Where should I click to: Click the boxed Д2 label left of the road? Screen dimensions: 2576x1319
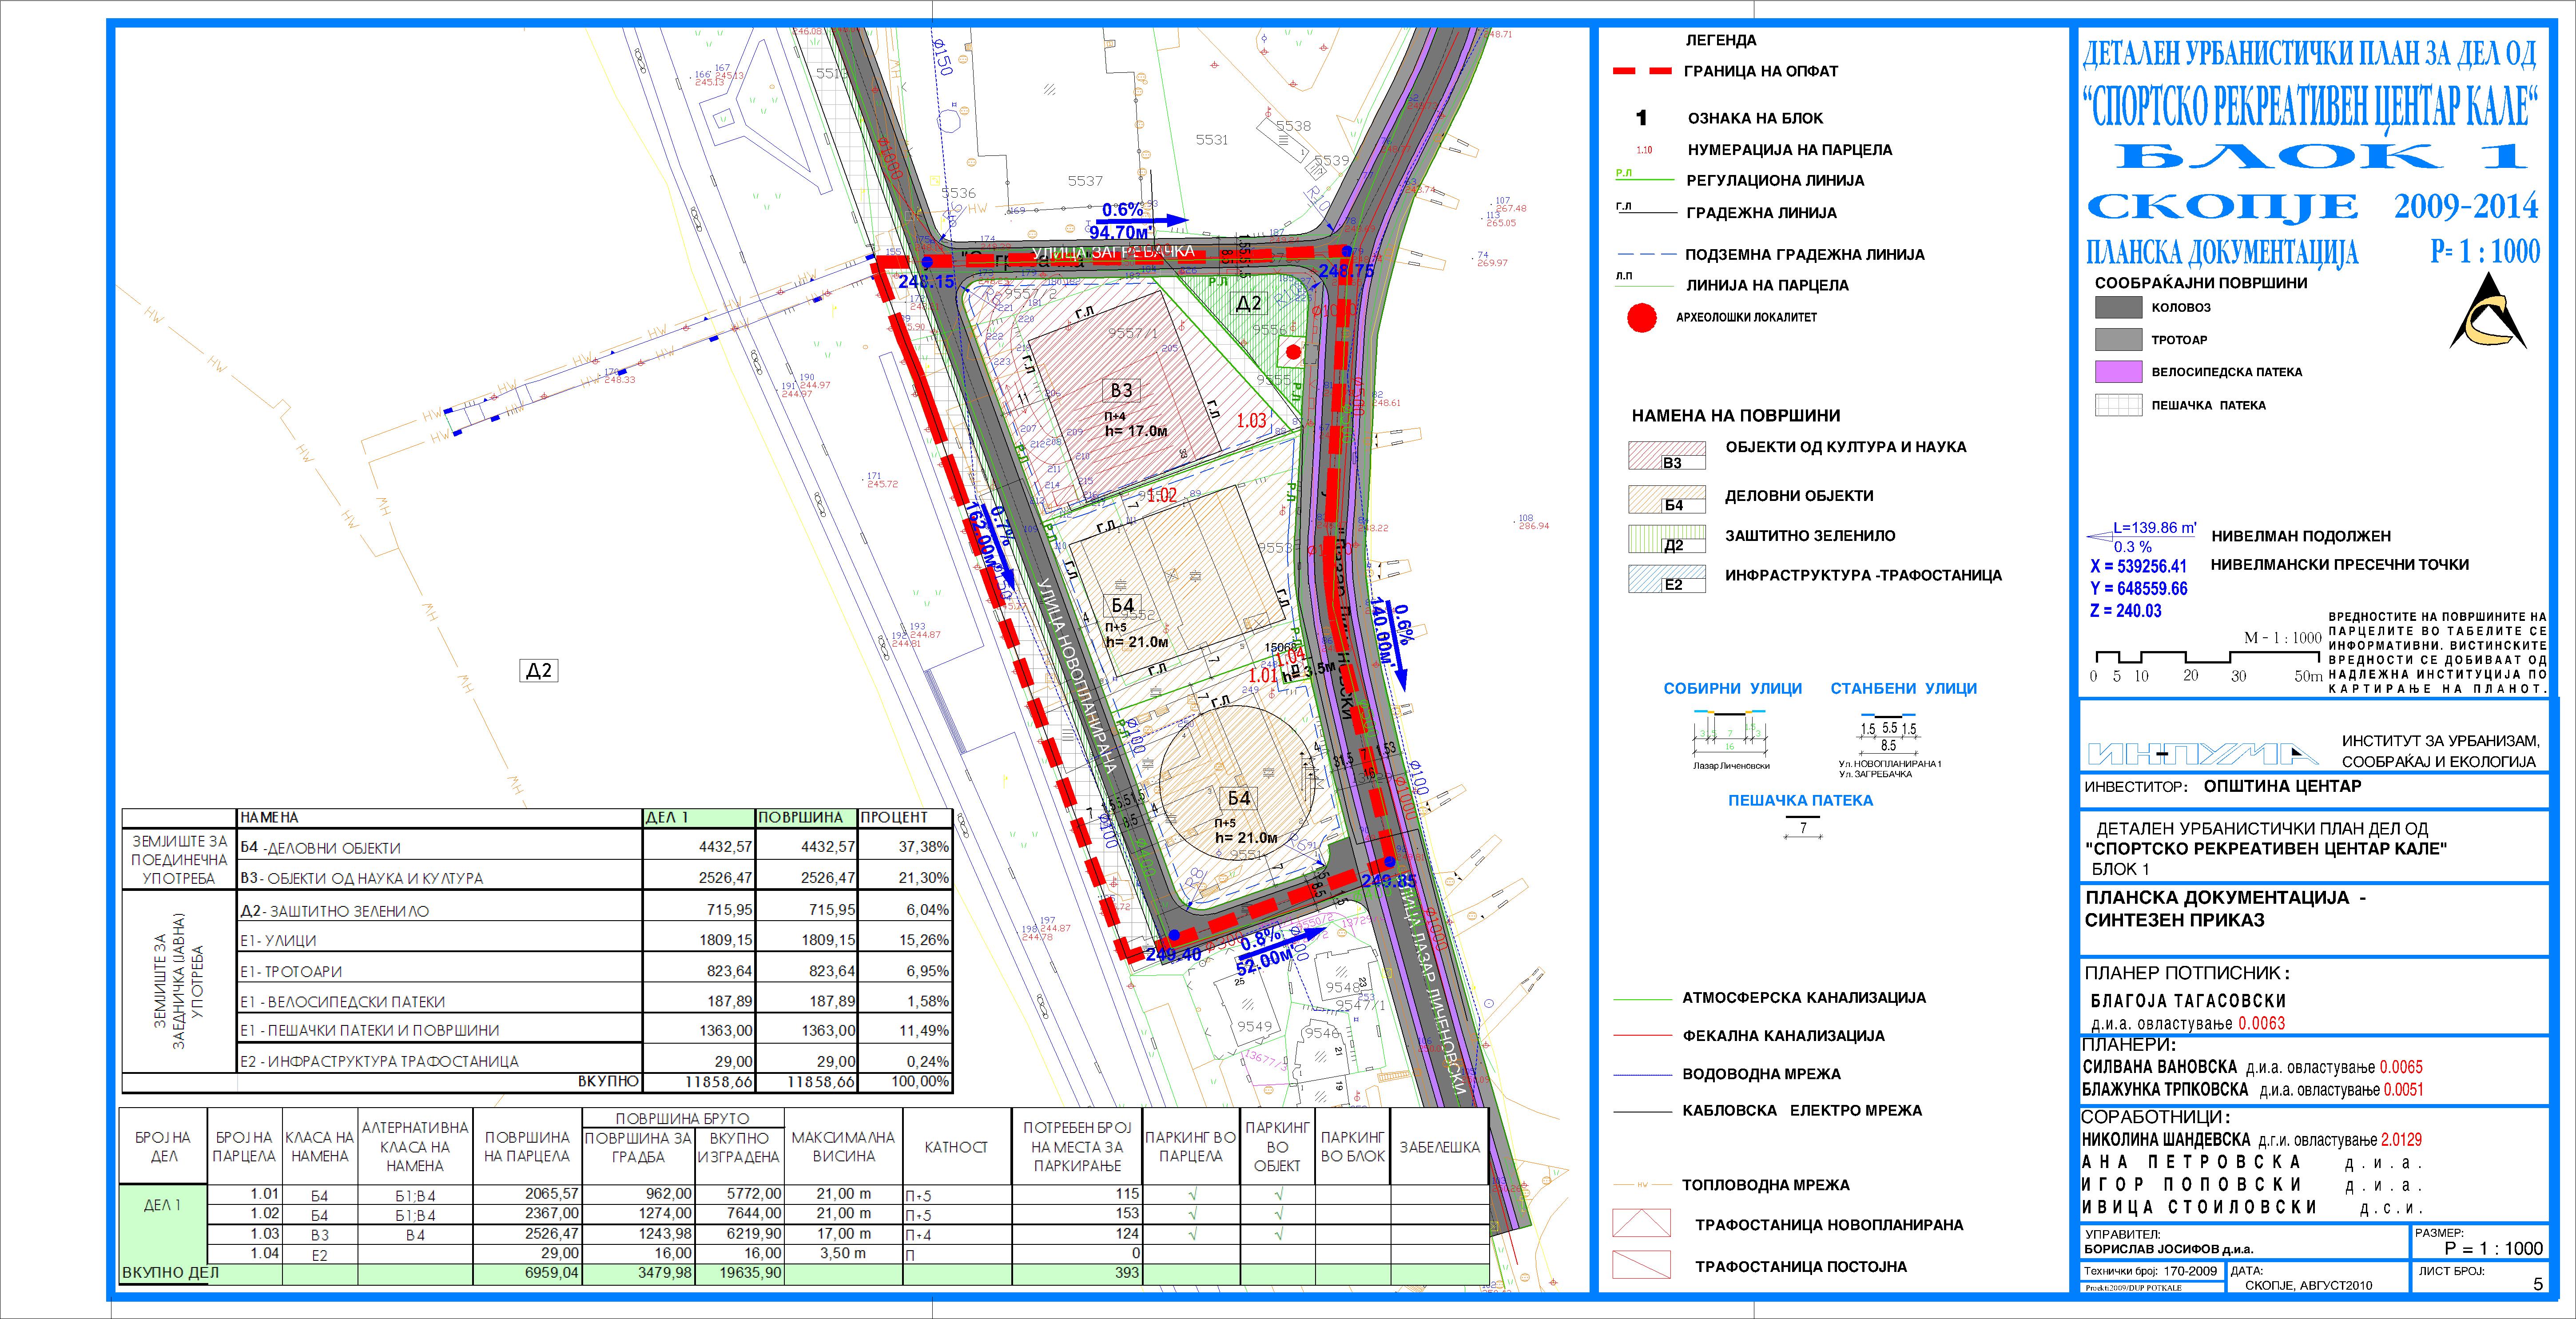coord(539,671)
